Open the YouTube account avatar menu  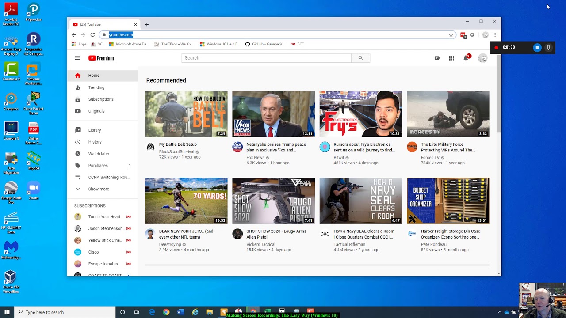coord(482,58)
